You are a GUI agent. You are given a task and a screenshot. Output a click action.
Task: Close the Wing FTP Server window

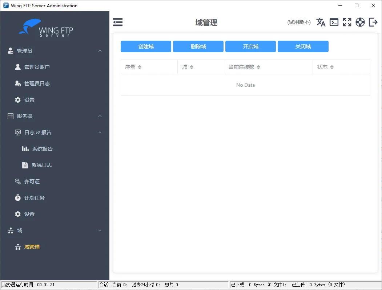click(x=373, y=5)
